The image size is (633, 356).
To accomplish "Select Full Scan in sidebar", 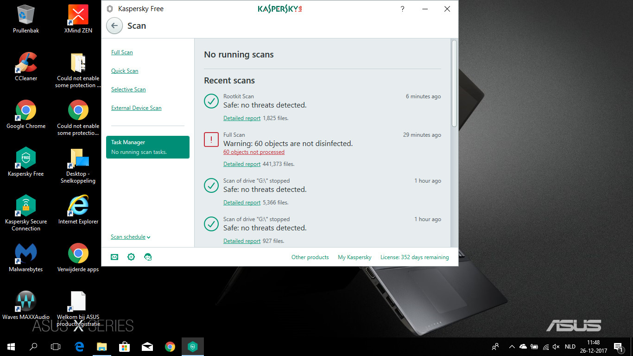I will 122,52.
